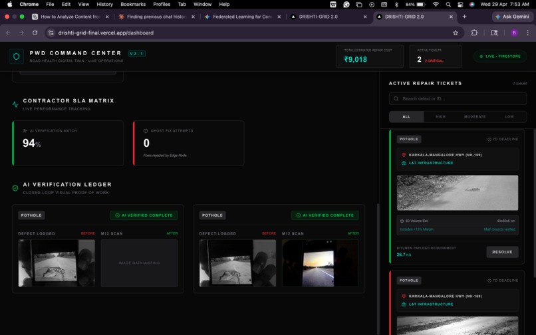This screenshot has width=536, height=335.
Task: Open Chrome three-dot menu
Action: point(528,33)
